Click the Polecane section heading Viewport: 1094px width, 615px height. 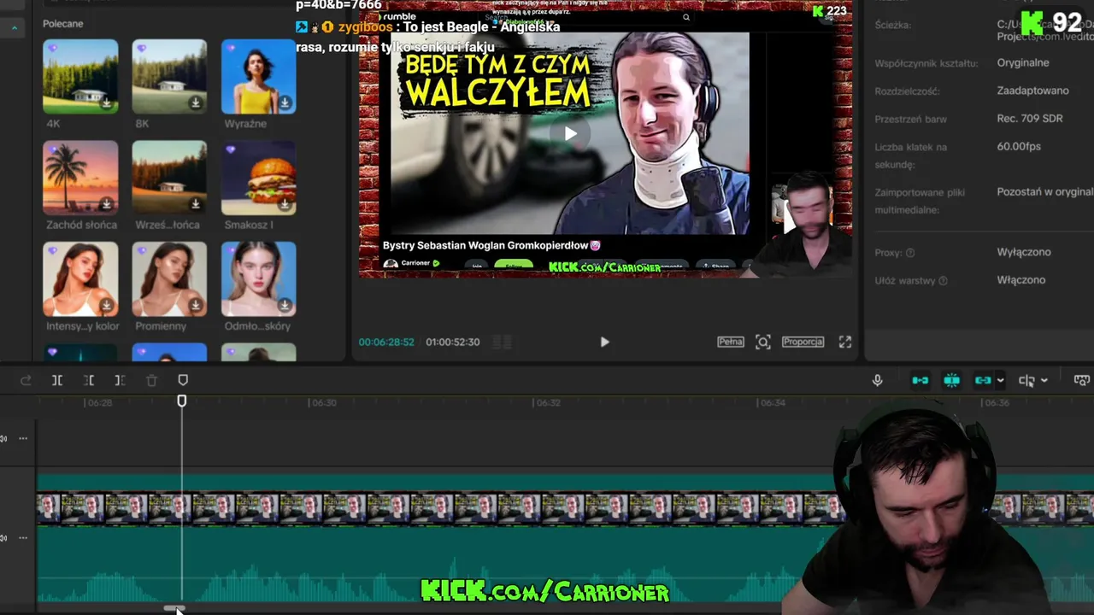coord(63,24)
